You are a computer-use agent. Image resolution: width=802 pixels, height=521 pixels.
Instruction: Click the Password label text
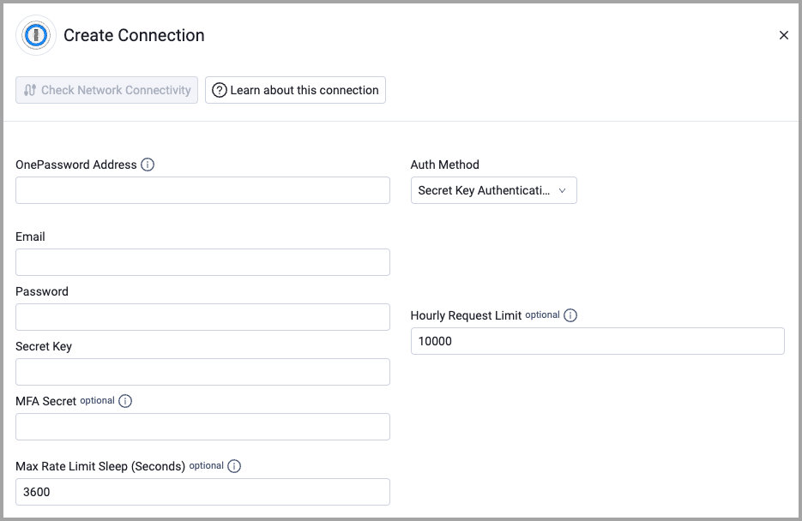pos(42,291)
